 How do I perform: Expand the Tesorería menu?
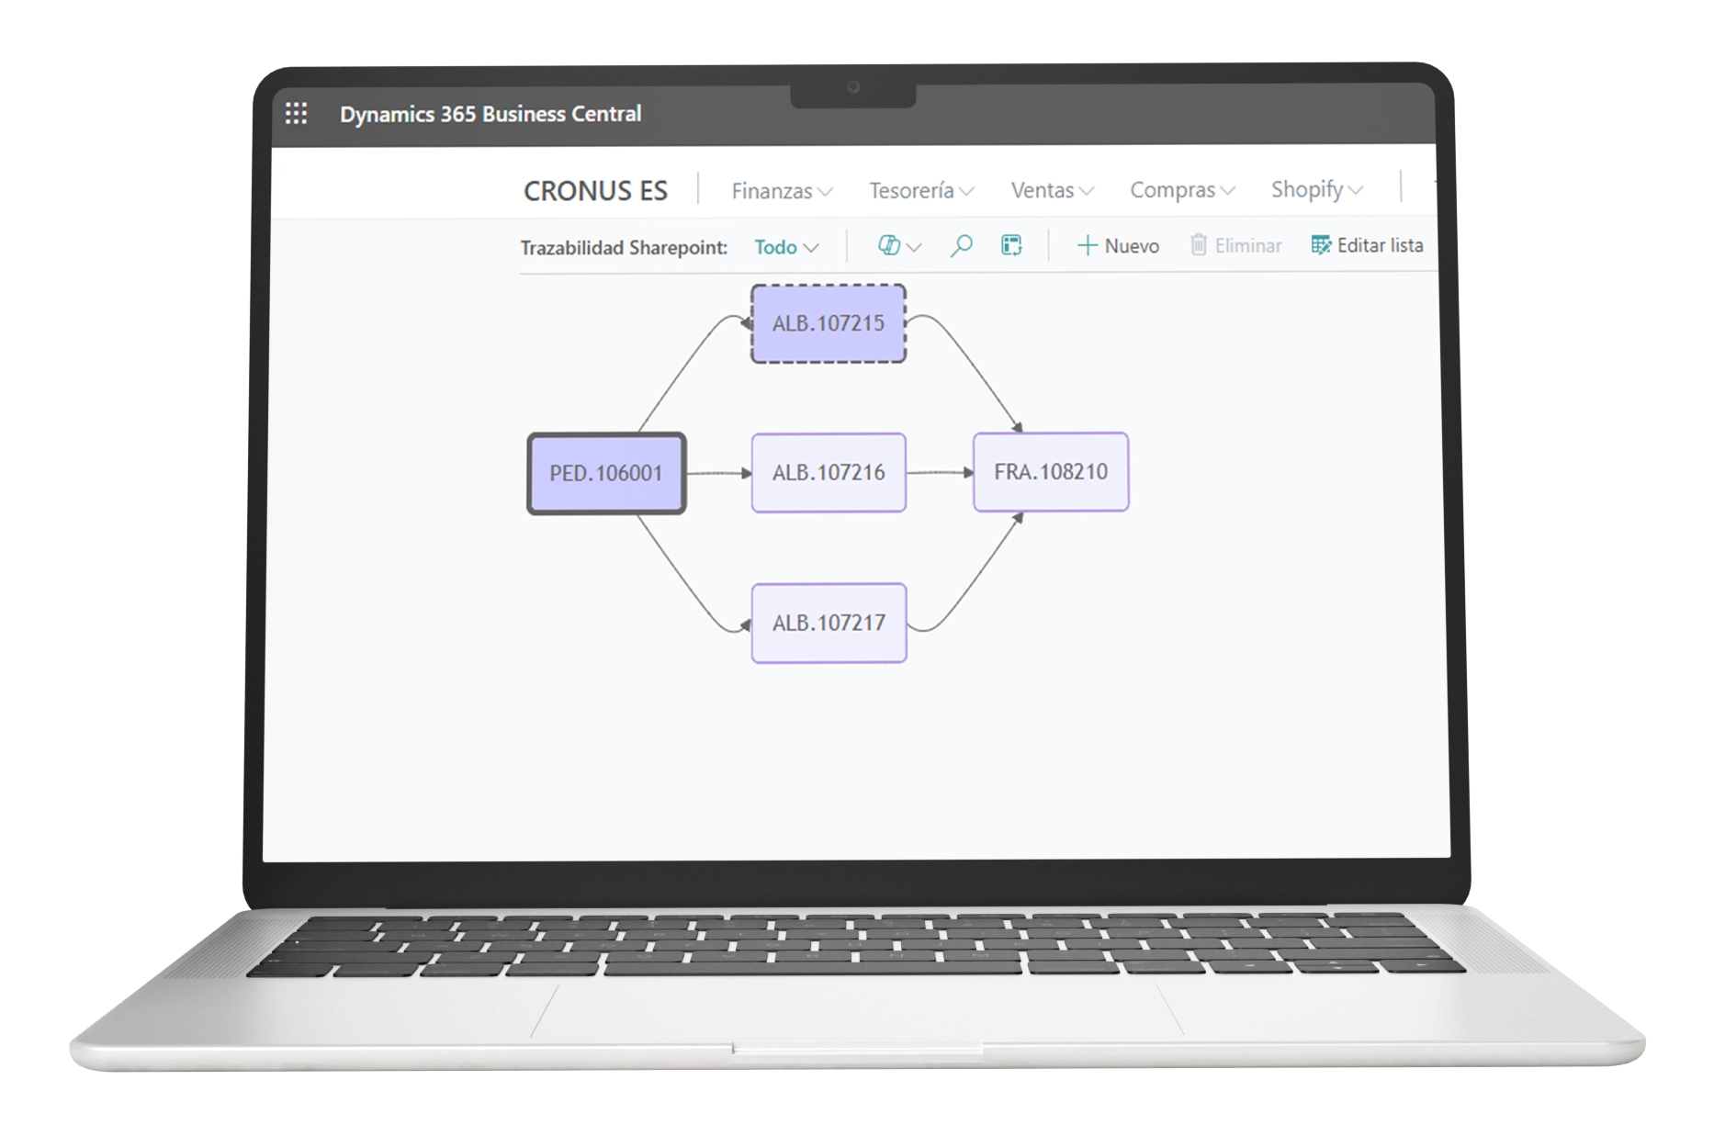tap(920, 190)
